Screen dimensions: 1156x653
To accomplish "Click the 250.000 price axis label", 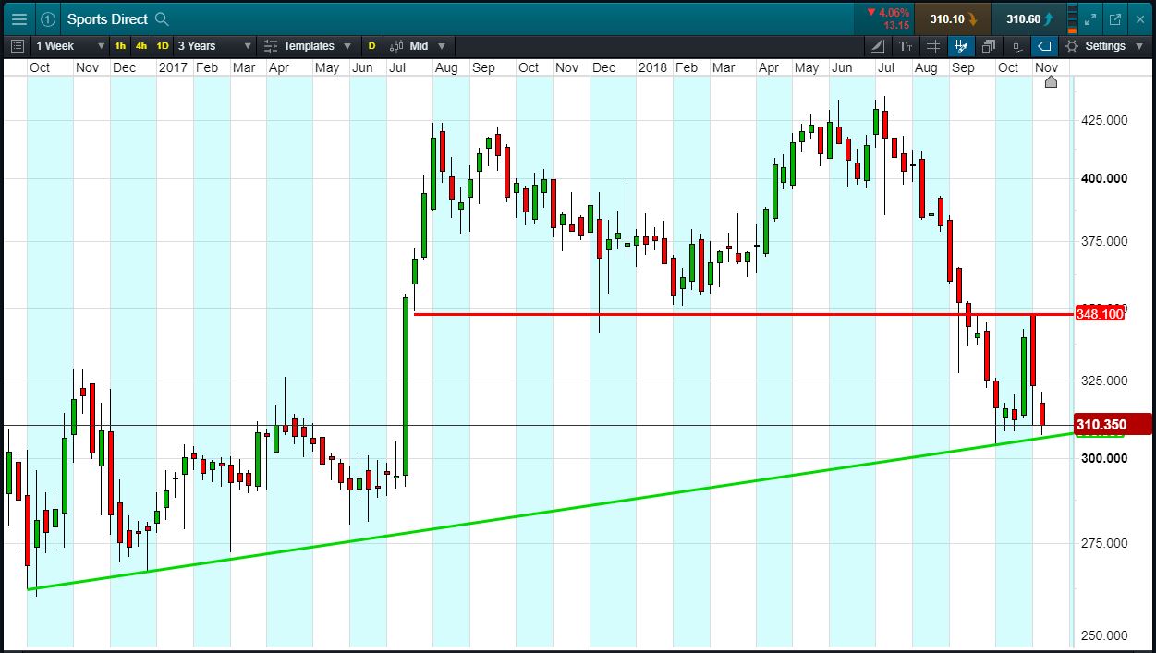I will [x=1104, y=635].
